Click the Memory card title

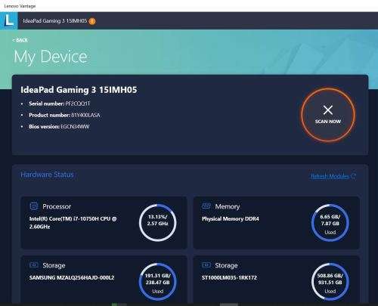[x=228, y=206]
